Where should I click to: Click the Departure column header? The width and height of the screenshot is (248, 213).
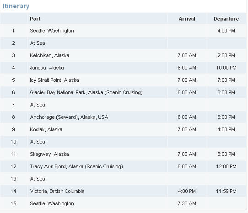[226, 19]
